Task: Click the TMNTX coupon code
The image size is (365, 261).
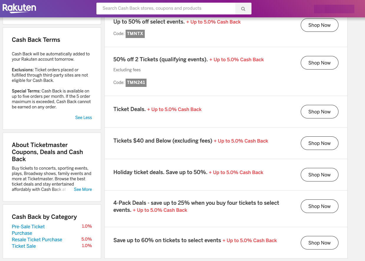Action: pos(135,34)
